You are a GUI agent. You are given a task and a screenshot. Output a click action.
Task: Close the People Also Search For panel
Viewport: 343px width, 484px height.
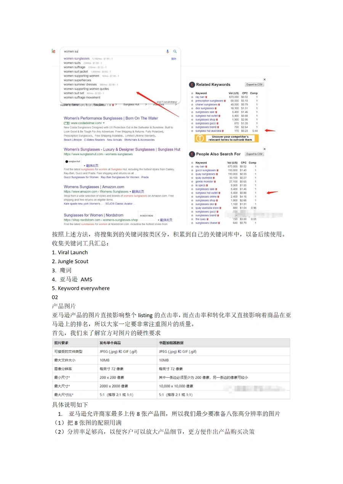264,149
